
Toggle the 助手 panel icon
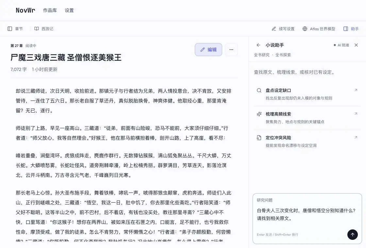[346, 29]
